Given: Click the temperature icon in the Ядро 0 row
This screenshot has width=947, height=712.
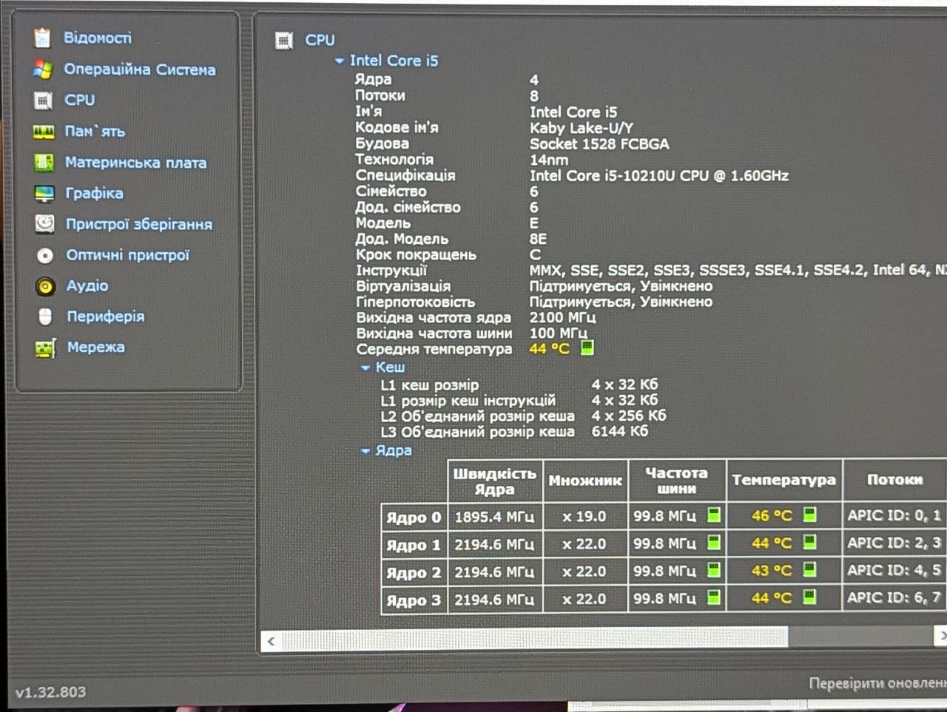Looking at the screenshot, I should click(810, 515).
